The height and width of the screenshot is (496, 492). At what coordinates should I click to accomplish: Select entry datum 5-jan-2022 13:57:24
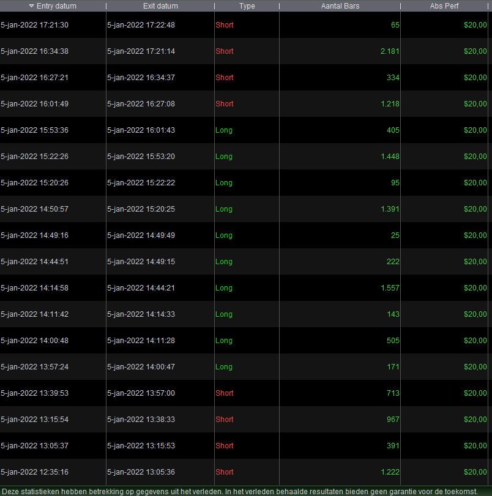(x=34, y=366)
